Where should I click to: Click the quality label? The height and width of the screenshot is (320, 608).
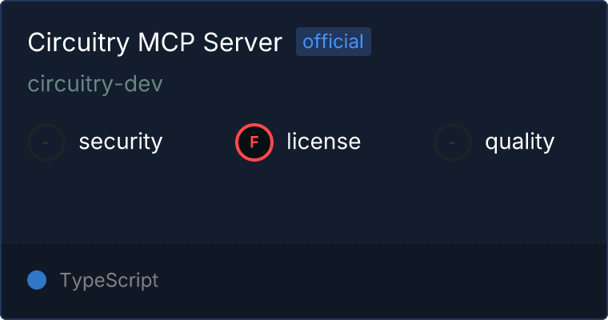coord(519,142)
